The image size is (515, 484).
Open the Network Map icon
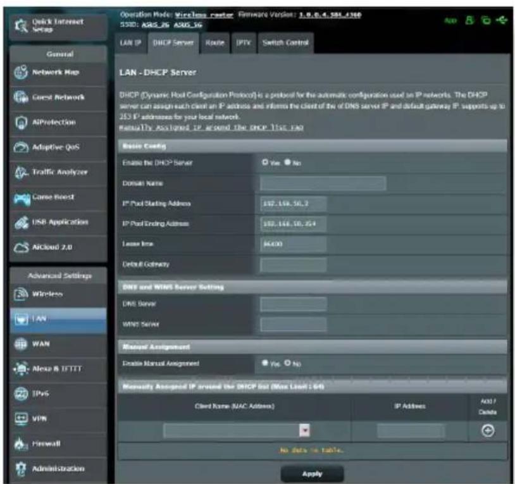tap(21, 72)
